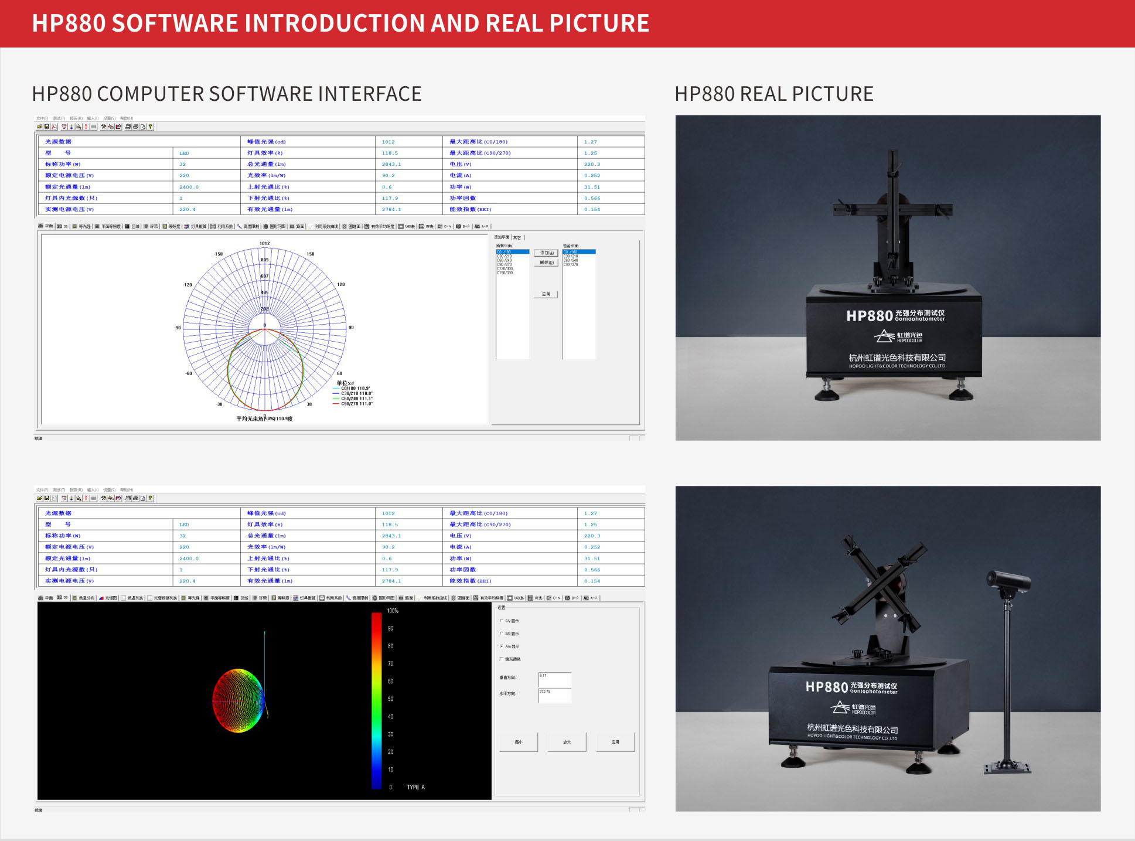The width and height of the screenshot is (1135, 841).
Task: Switch to 利用系数 tab in polar-plot window
Action: click(222, 226)
